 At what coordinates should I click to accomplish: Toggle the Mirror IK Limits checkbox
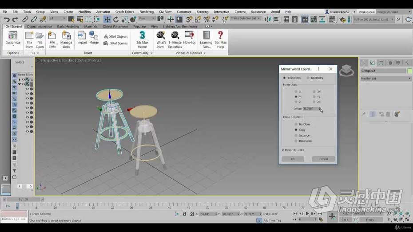pyautogui.click(x=283, y=150)
